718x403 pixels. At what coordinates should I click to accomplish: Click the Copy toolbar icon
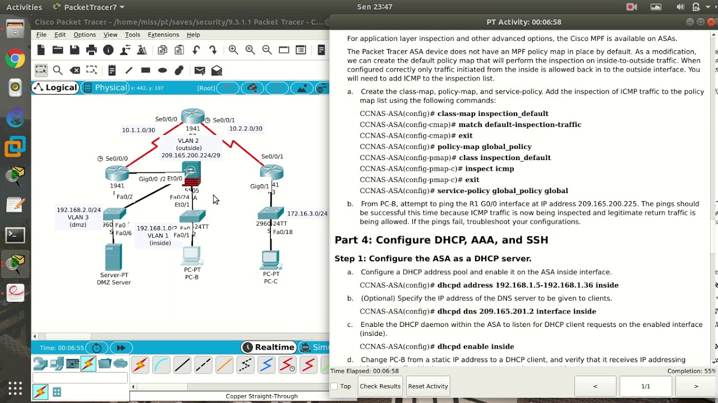(x=162, y=50)
